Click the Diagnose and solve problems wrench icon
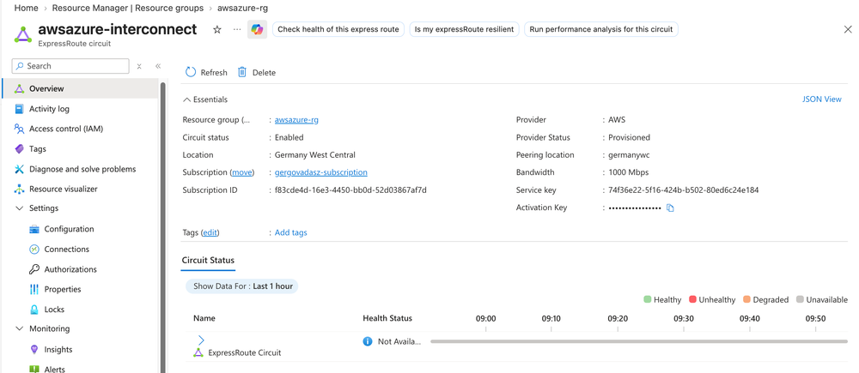This screenshot has height=373, width=859. (19, 169)
